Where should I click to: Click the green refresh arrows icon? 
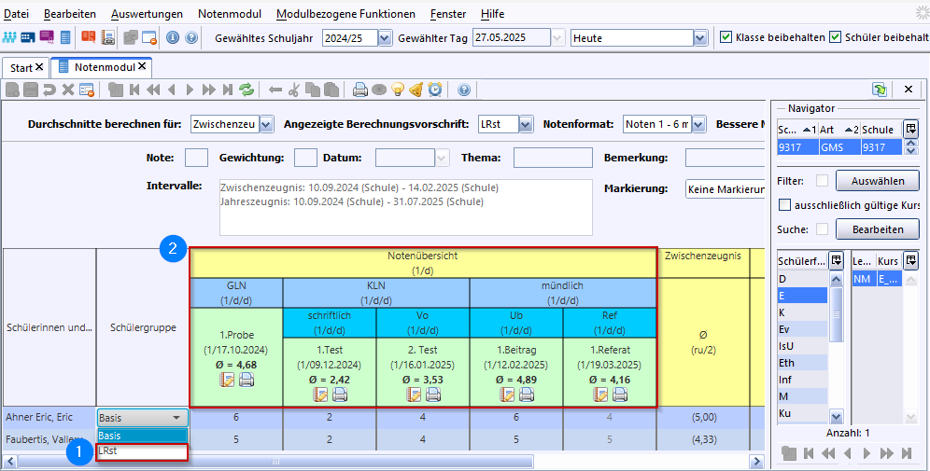(x=247, y=90)
